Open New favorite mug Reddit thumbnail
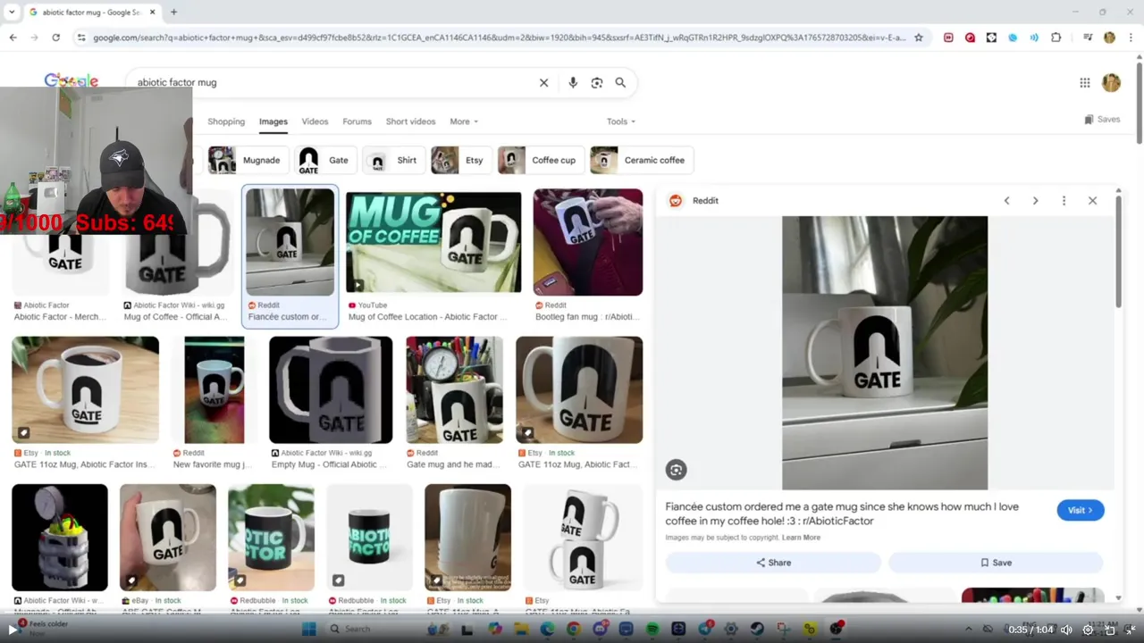Screen dimensions: 1144x643 pyautogui.click(x=214, y=390)
